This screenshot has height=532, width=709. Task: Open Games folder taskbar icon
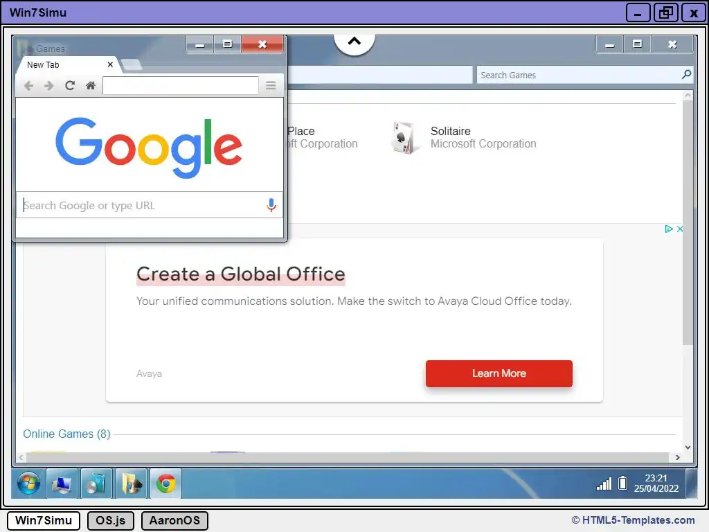click(x=131, y=484)
